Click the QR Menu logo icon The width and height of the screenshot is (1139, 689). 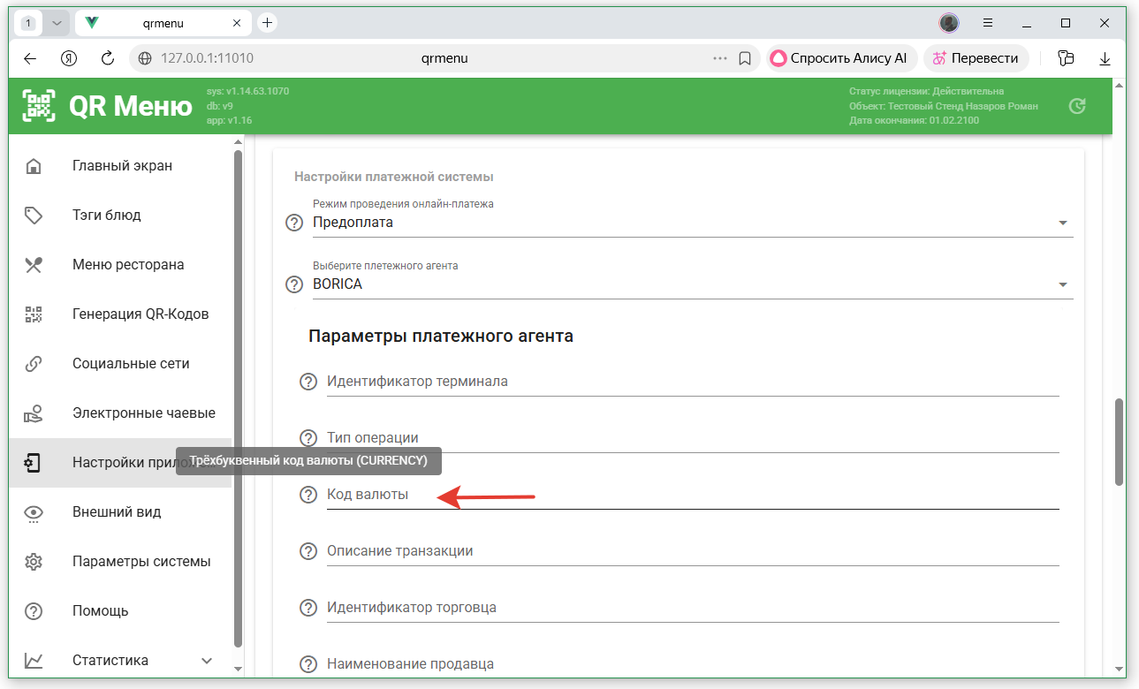click(39, 106)
